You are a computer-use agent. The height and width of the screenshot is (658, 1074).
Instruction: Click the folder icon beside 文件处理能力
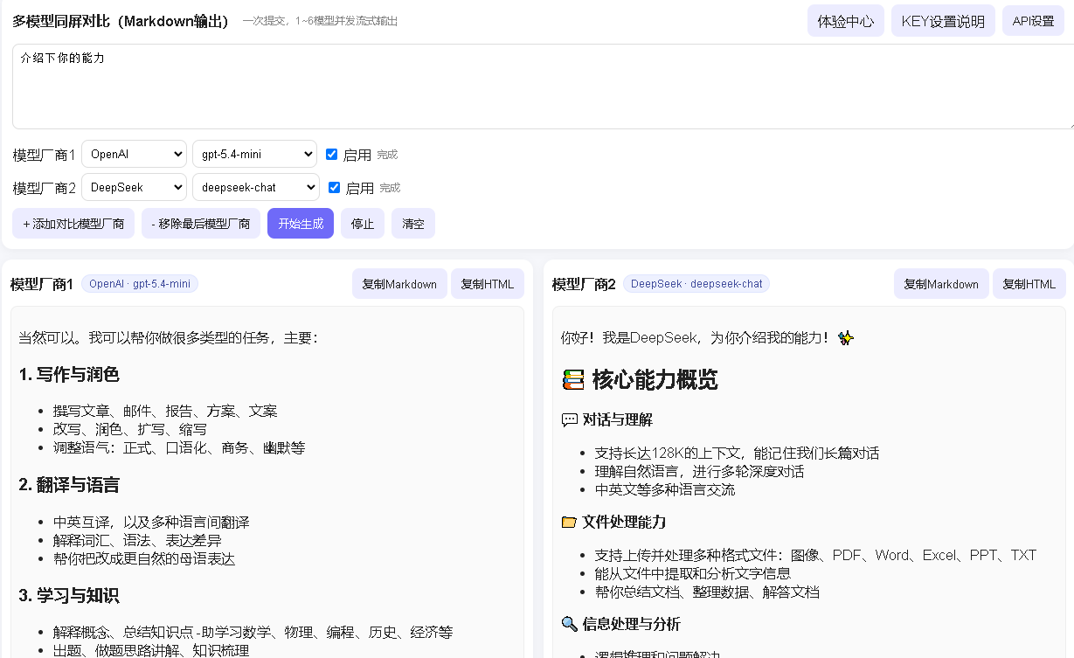[x=569, y=523]
